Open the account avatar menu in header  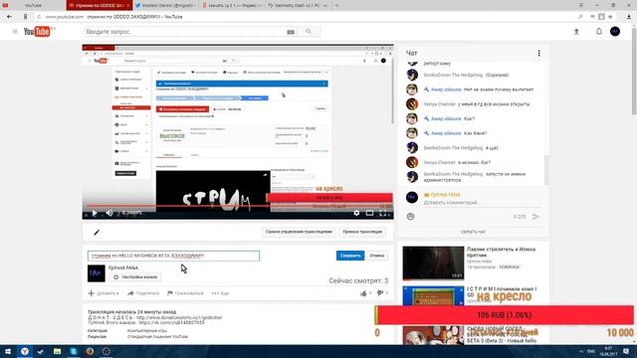(615, 32)
